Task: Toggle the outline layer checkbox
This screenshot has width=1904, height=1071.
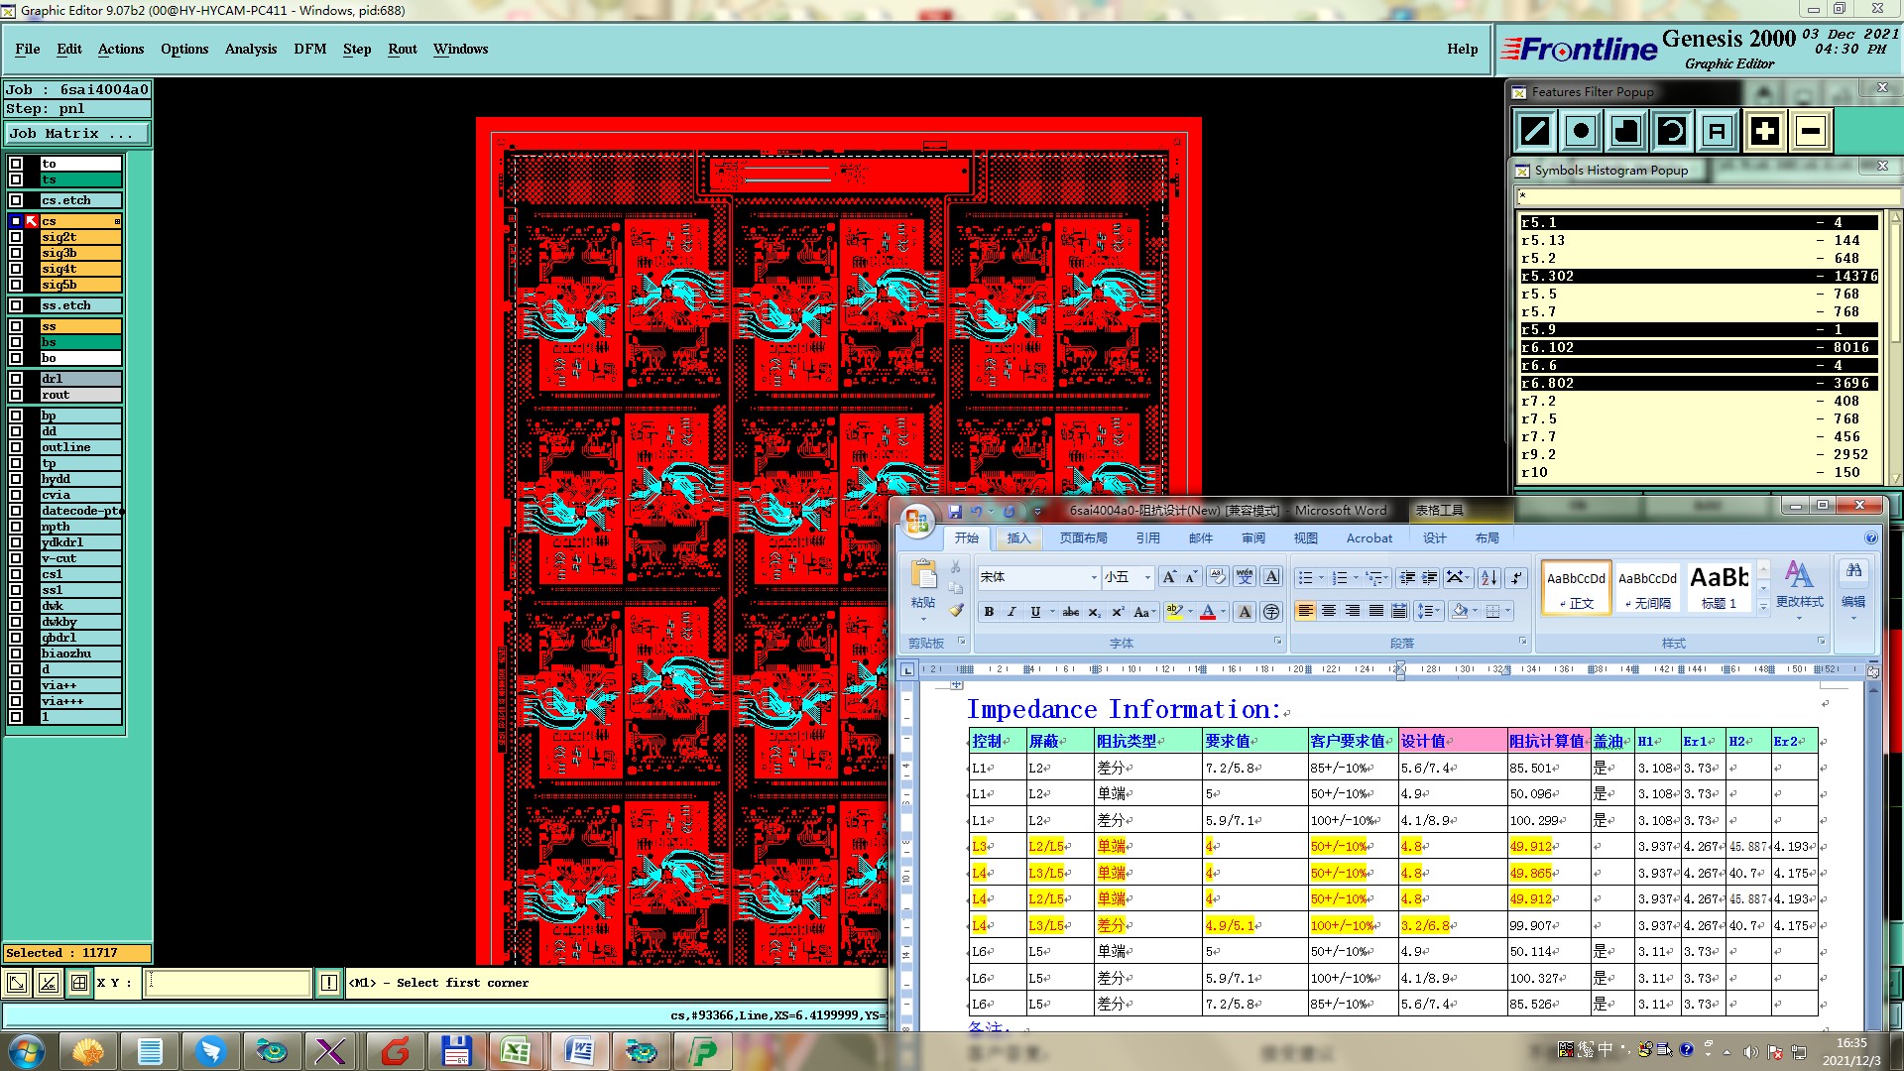Action: (16, 447)
